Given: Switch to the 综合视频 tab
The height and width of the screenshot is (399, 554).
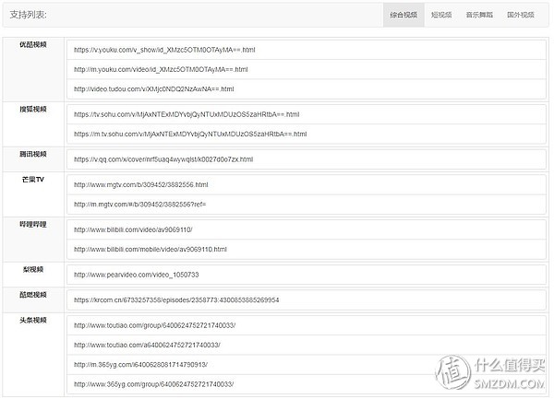Looking at the screenshot, I should pyautogui.click(x=403, y=15).
